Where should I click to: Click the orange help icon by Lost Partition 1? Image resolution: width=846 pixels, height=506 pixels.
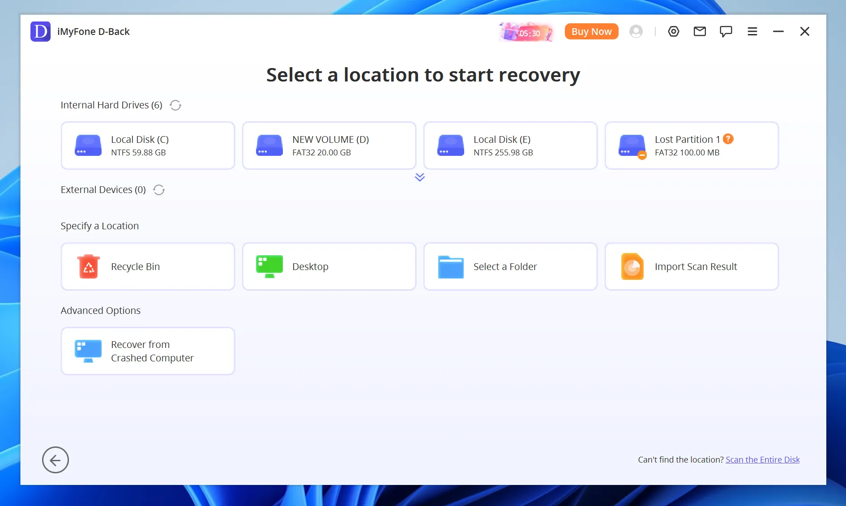728,139
